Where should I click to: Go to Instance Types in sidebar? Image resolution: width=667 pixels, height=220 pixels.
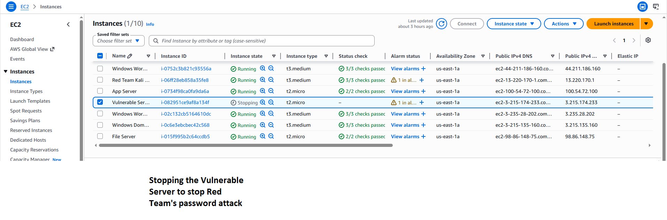[x=26, y=91]
